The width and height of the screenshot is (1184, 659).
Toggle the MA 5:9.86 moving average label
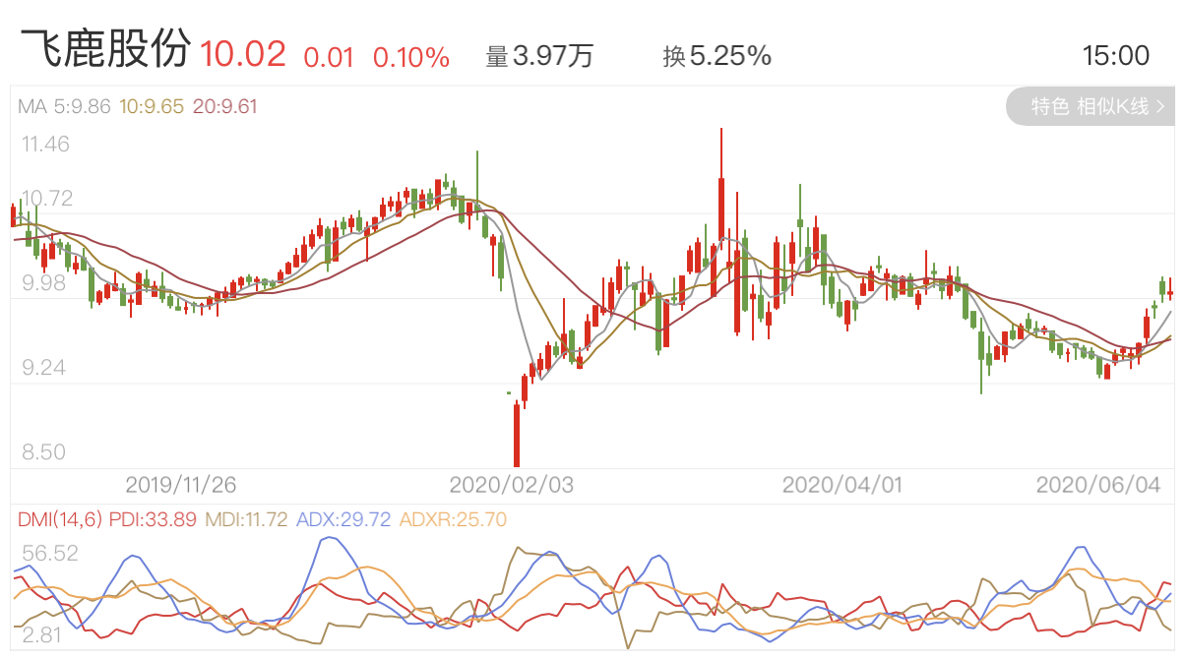pyautogui.click(x=65, y=107)
